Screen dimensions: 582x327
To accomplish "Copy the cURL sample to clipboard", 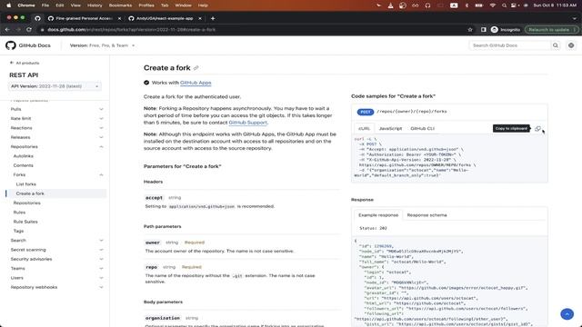I will click(537, 129).
